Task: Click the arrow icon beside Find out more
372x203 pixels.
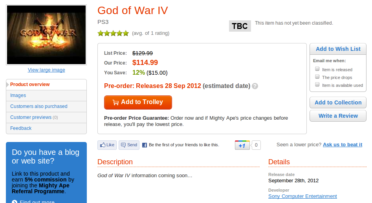Action: tap(15, 202)
